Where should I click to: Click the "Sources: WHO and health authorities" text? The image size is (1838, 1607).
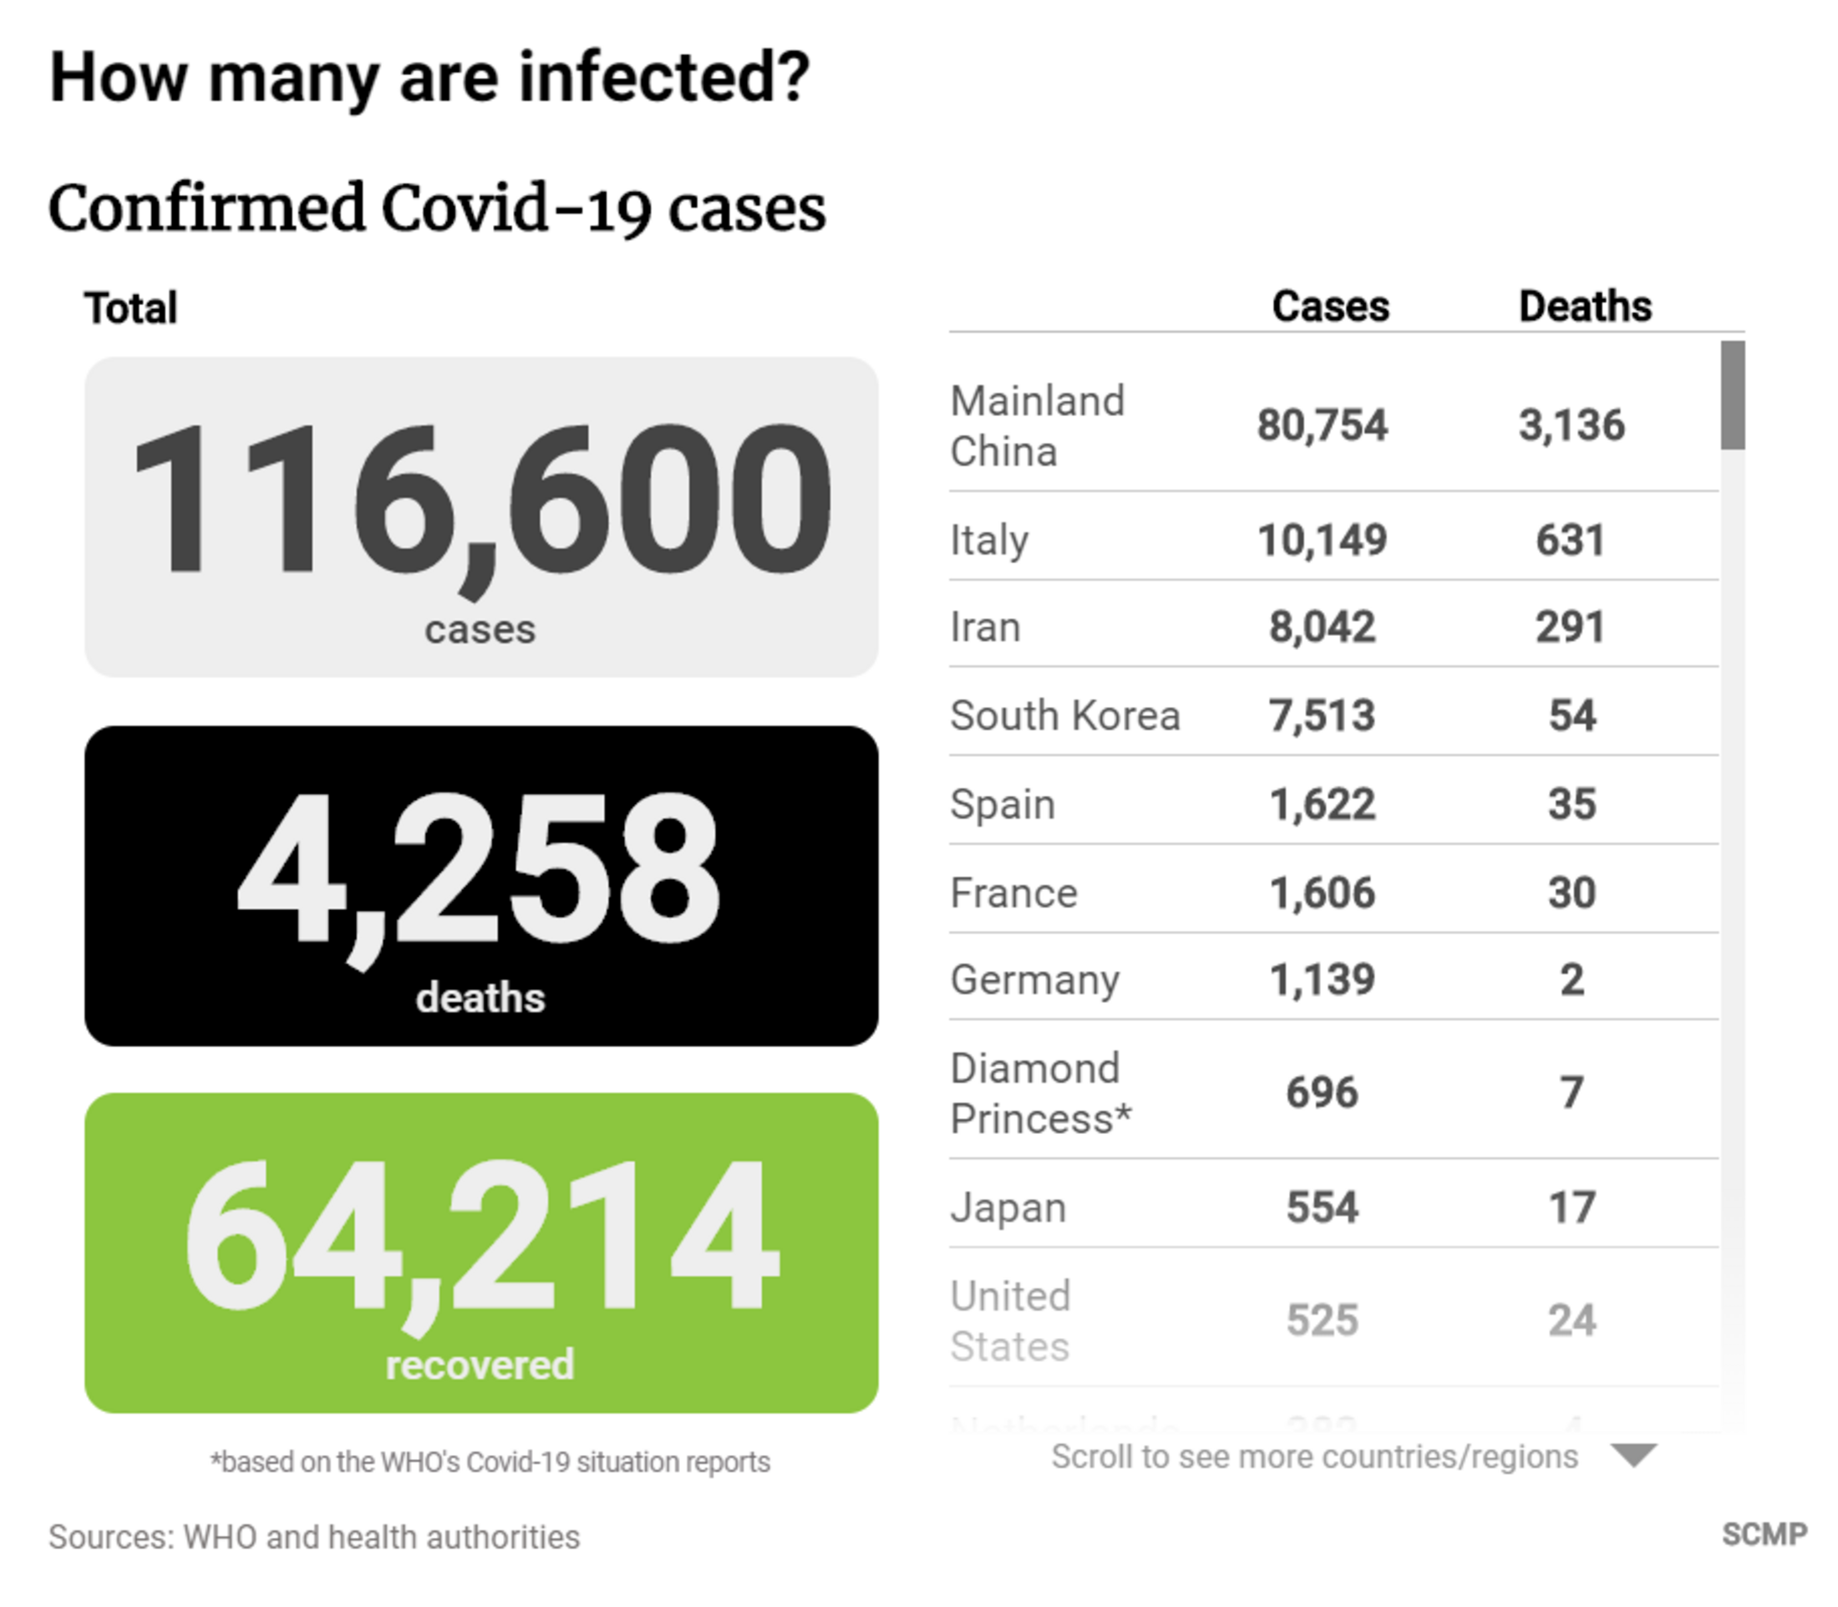314,1536
